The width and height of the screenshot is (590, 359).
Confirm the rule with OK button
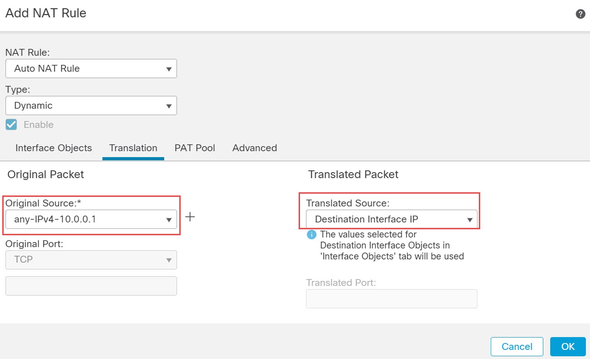[x=568, y=347]
